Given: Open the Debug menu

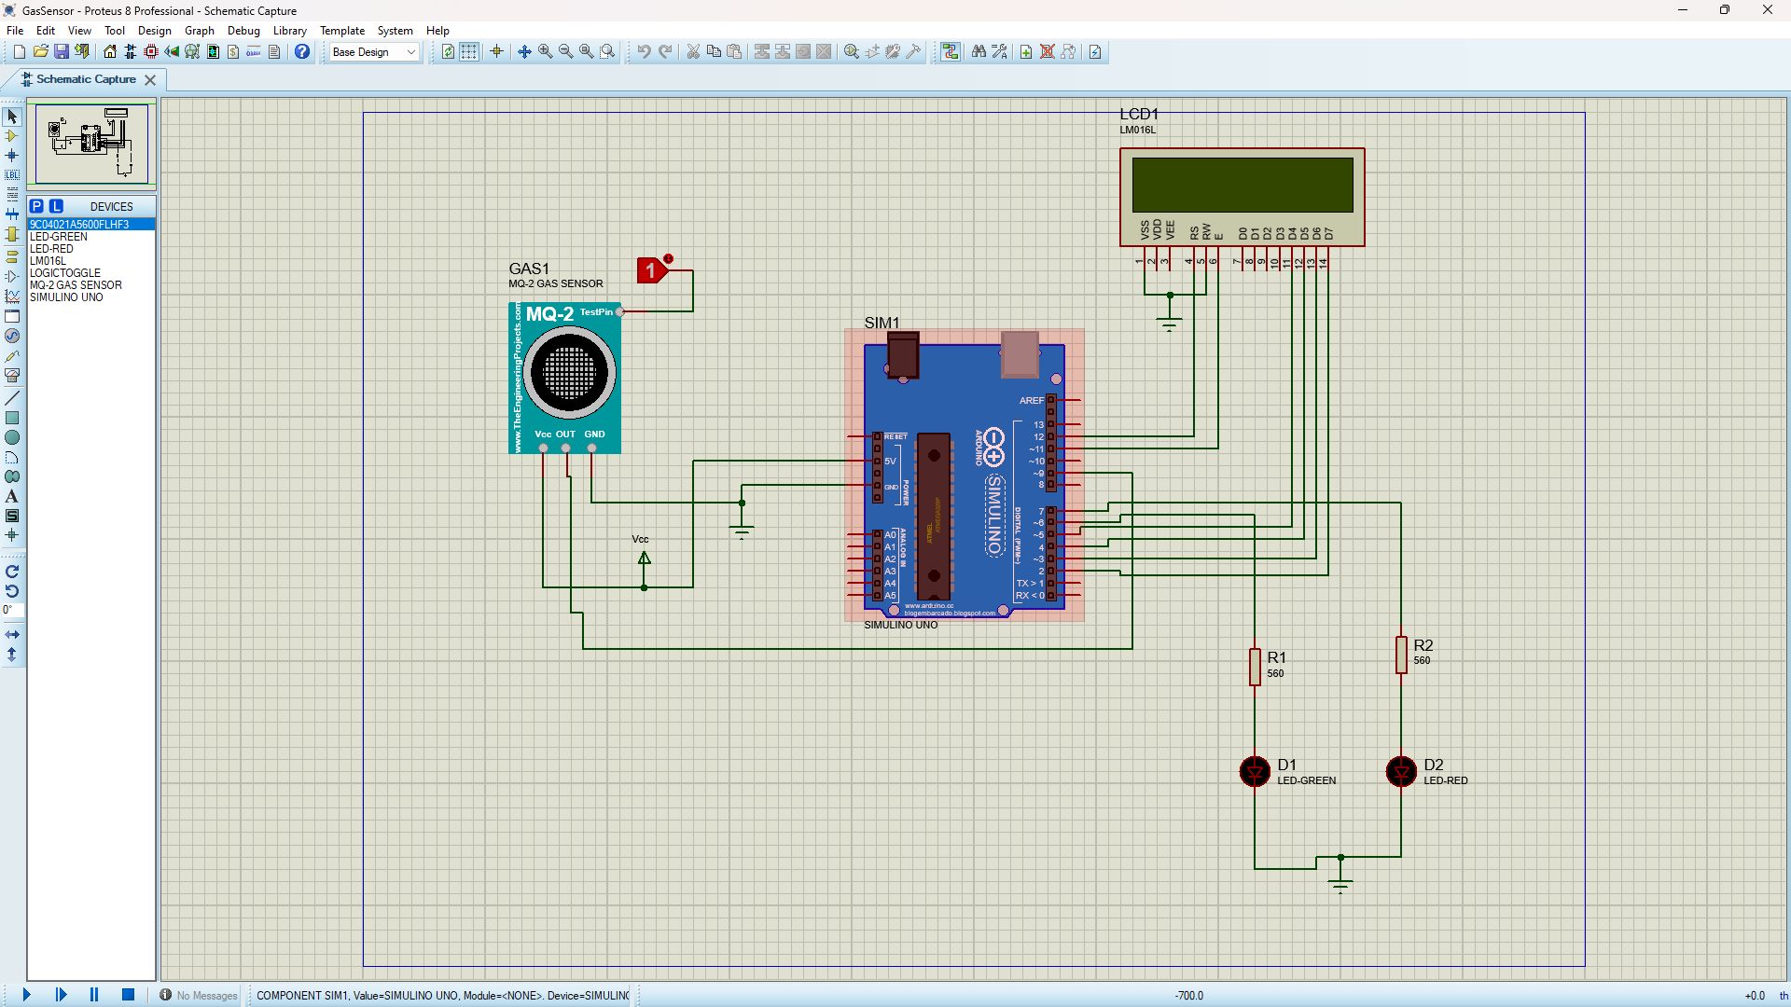Looking at the screenshot, I should pyautogui.click(x=244, y=31).
